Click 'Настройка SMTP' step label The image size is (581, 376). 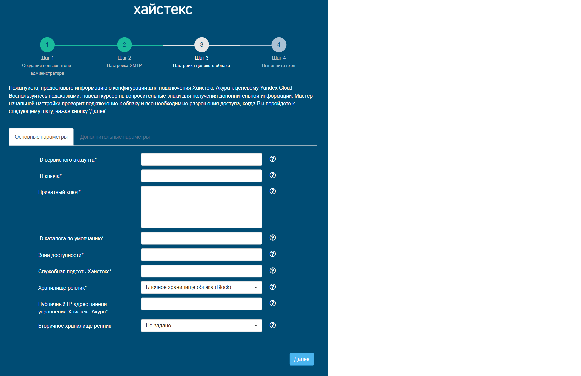pyautogui.click(x=124, y=66)
